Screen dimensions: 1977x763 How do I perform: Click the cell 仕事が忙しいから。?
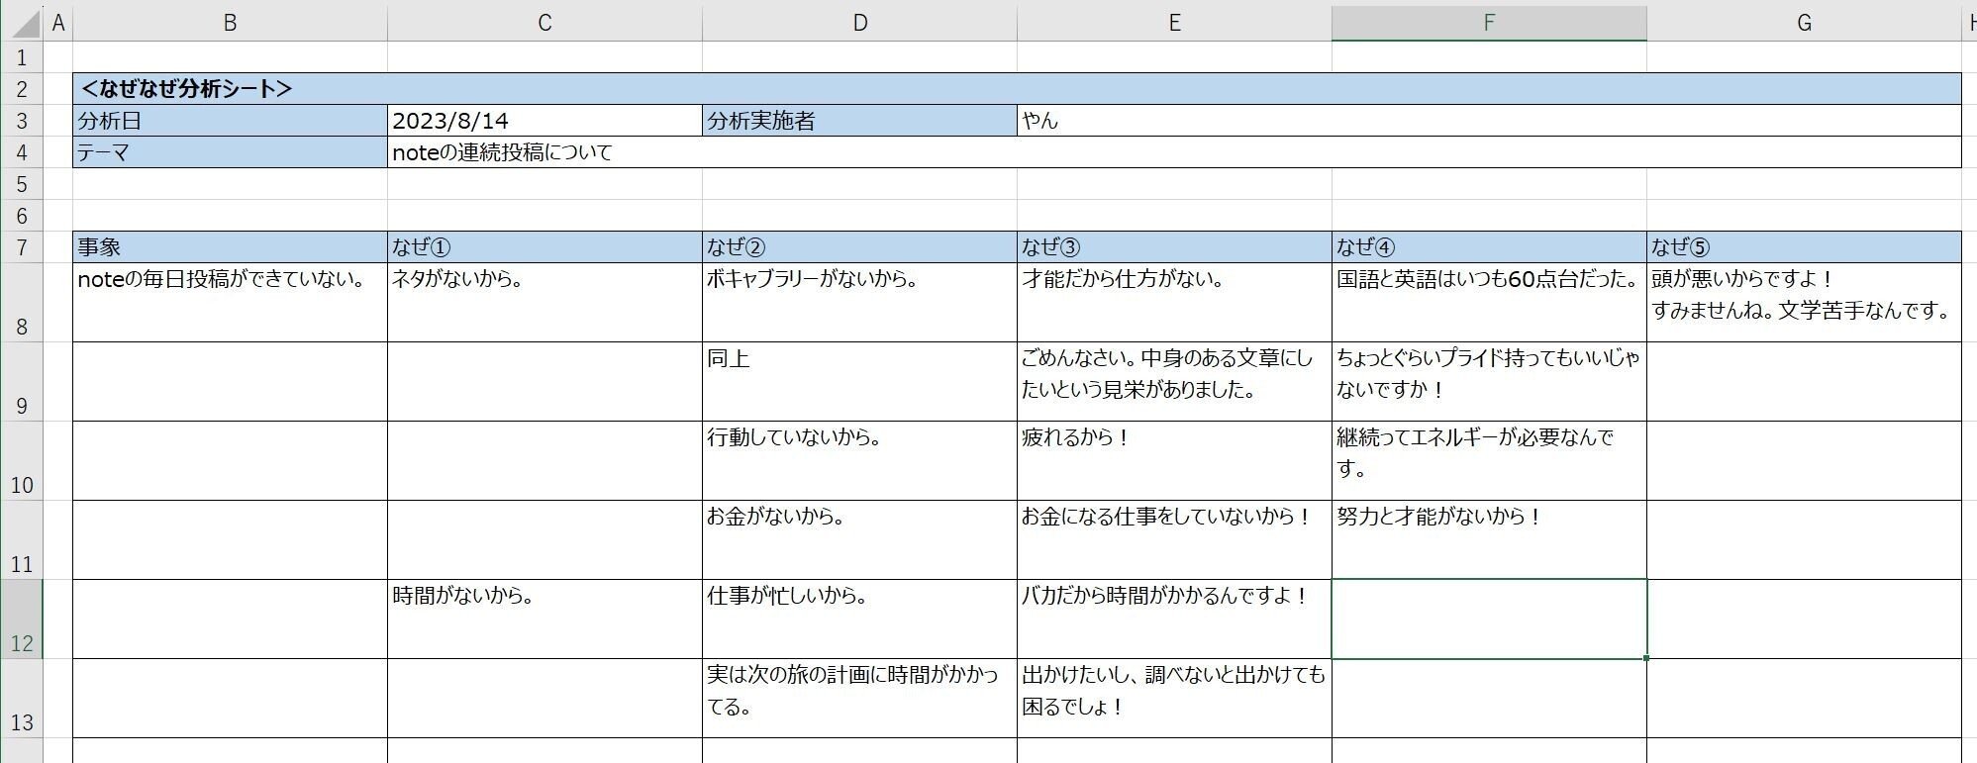point(859,620)
